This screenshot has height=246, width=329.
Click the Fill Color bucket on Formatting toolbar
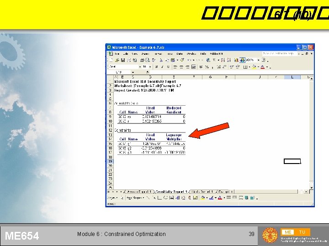pyautogui.click(x=255, y=67)
